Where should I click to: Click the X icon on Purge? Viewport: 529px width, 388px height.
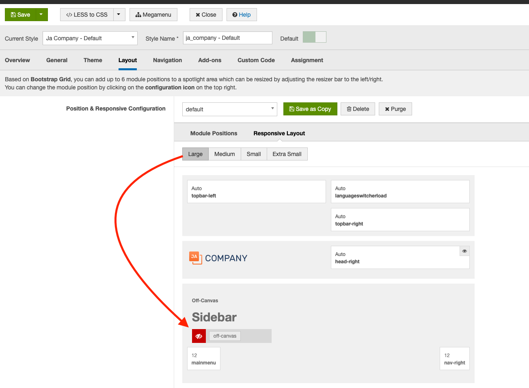point(387,109)
